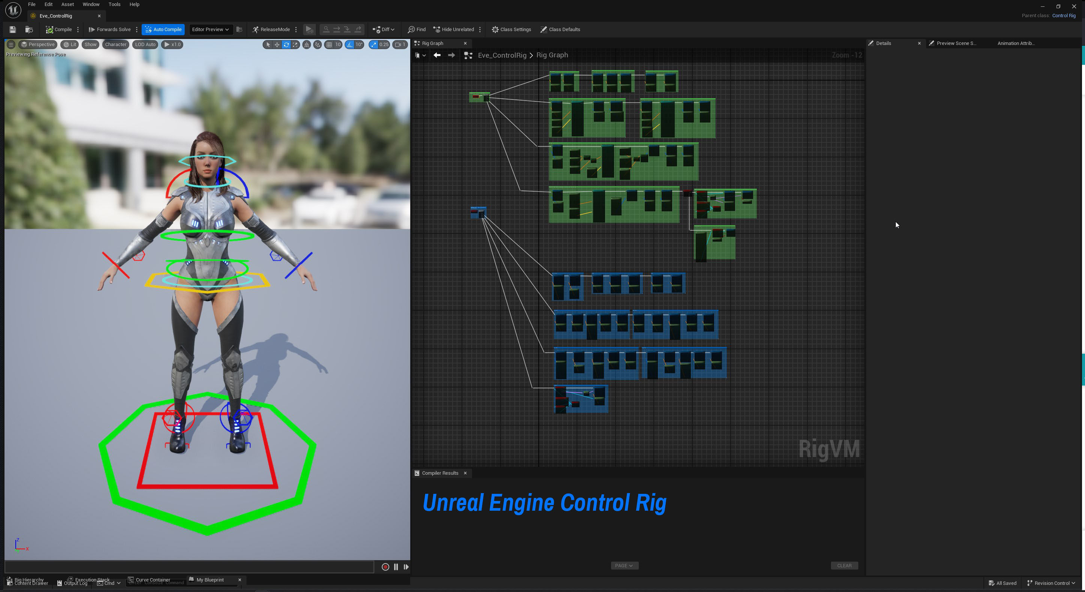Click the Eve_ControlRig breadcrumb

pyautogui.click(x=502, y=55)
